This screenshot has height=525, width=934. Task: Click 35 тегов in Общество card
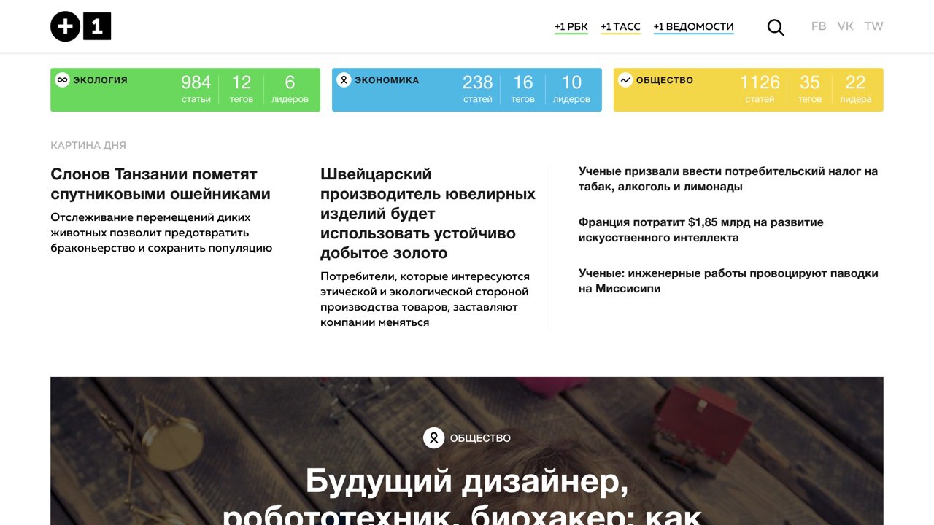pos(810,89)
